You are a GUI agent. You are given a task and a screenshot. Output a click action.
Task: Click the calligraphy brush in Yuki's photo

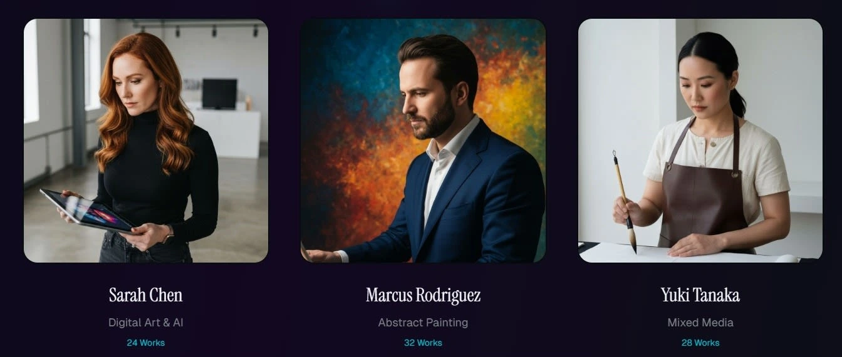click(x=625, y=201)
